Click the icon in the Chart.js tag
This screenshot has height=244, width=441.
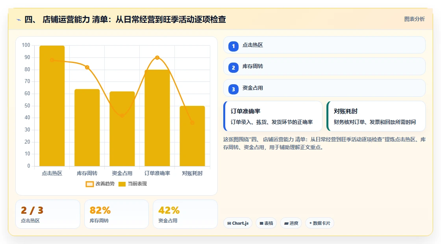(x=229, y=223)
